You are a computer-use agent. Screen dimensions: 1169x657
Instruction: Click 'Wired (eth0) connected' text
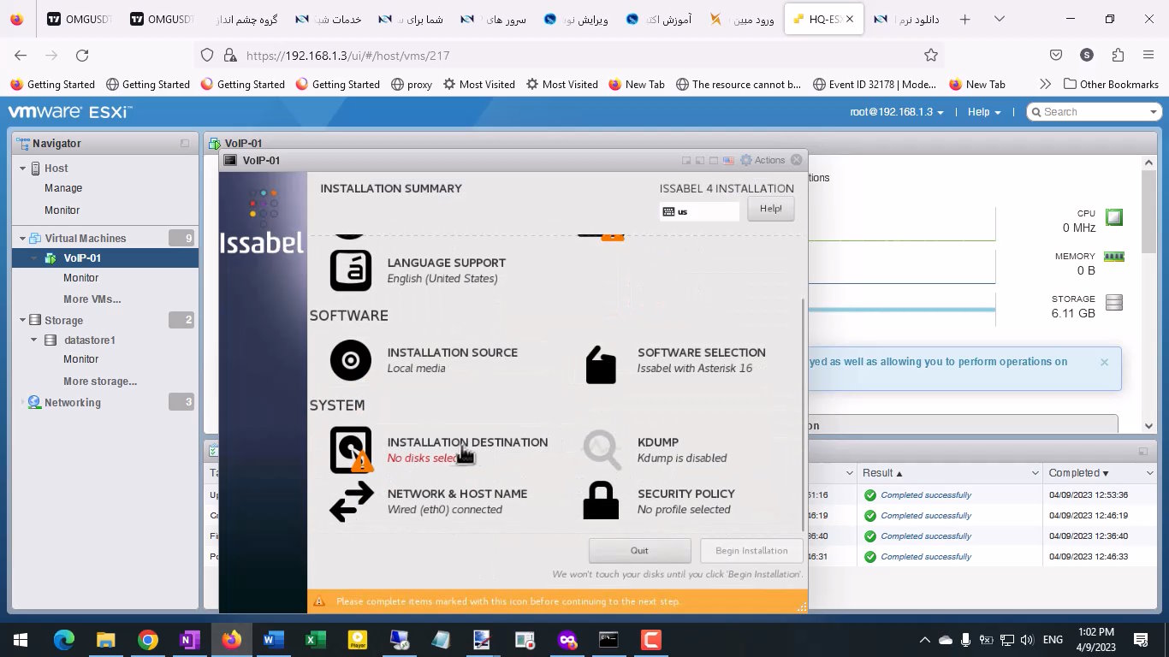click(x=445, y=510)
